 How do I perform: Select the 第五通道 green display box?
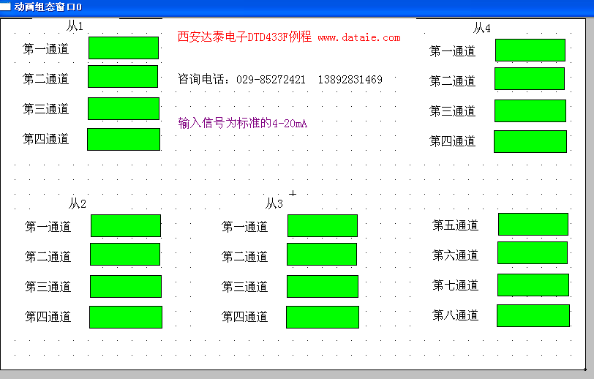533,225
